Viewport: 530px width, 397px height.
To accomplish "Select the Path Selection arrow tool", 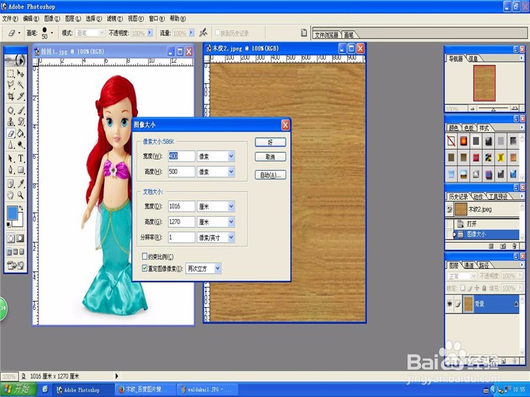I will click(x=11, y=158).
